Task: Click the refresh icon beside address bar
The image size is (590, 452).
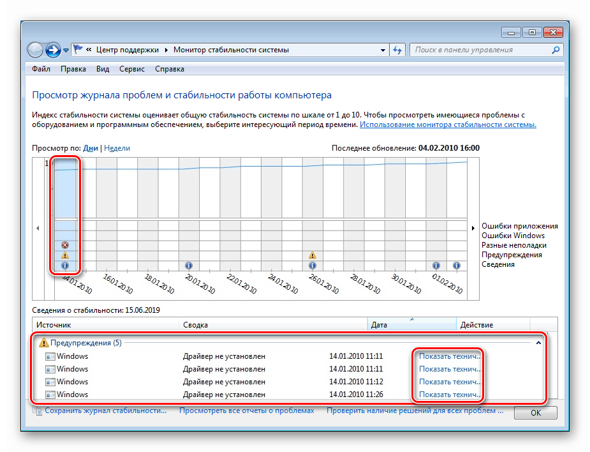Action: click(x=398, y=50)
